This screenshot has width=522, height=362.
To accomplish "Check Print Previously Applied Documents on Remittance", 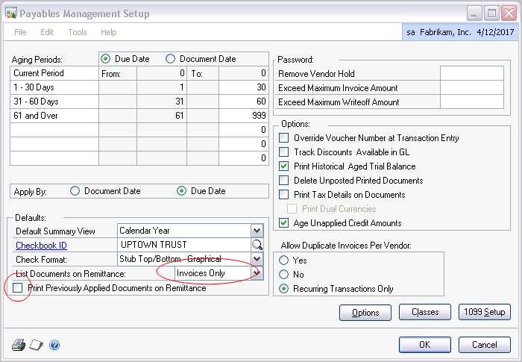I will point(17,287).
